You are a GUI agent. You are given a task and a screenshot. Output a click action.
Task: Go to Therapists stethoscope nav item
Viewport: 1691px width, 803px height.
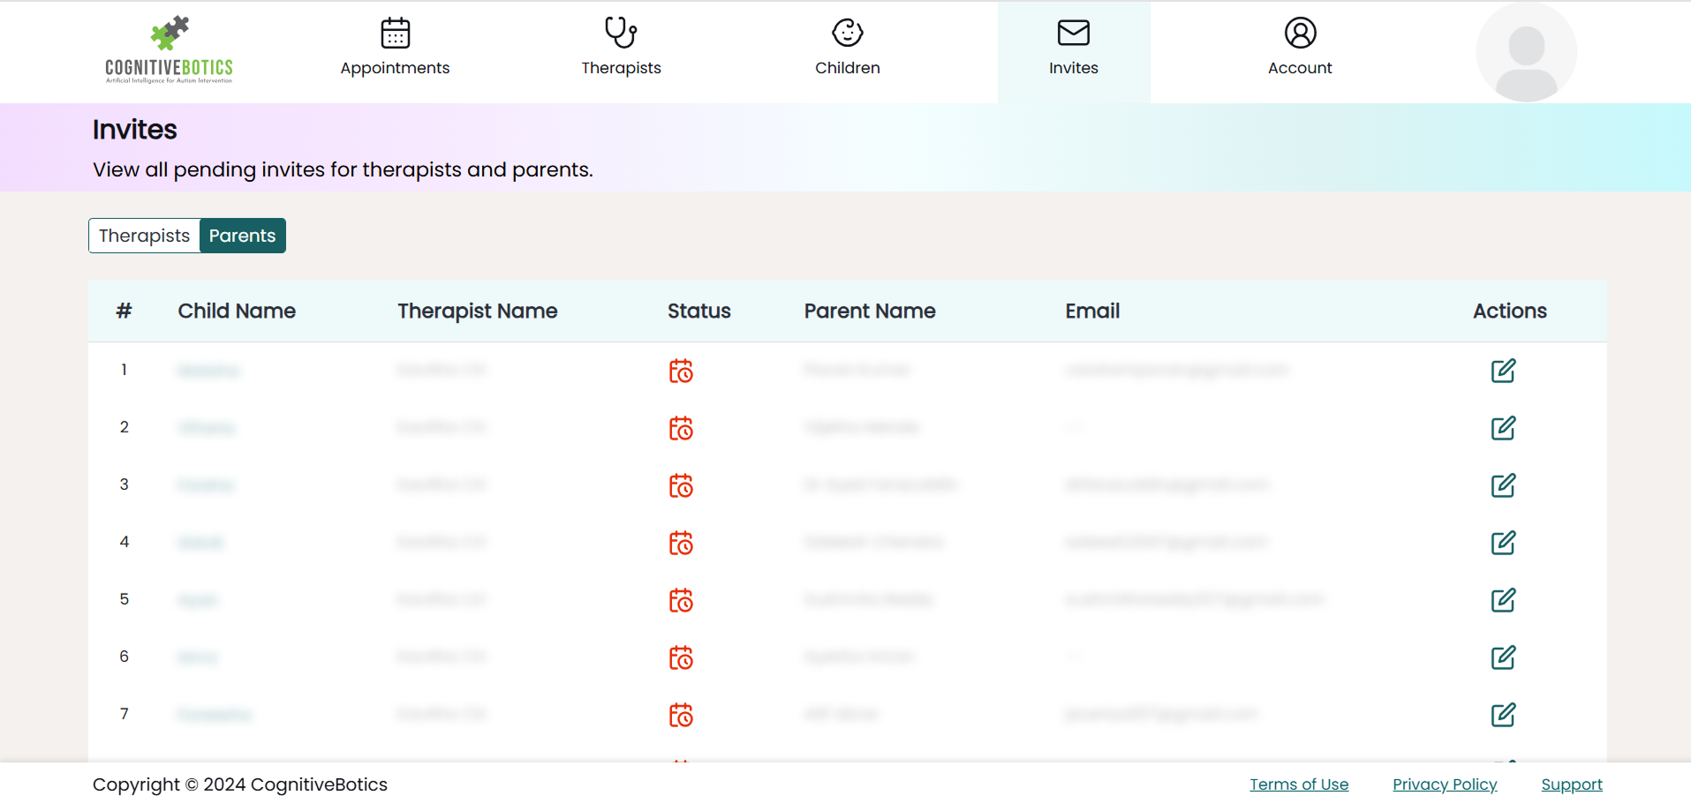point(621,49)
